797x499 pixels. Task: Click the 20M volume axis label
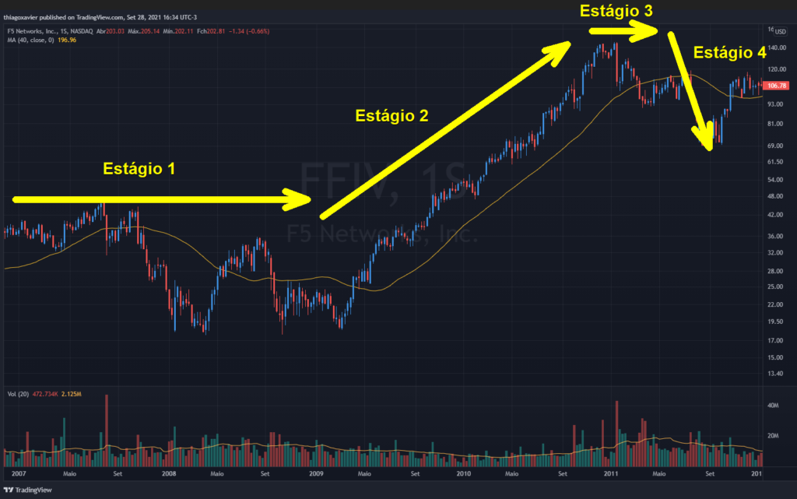click(773, 436)
